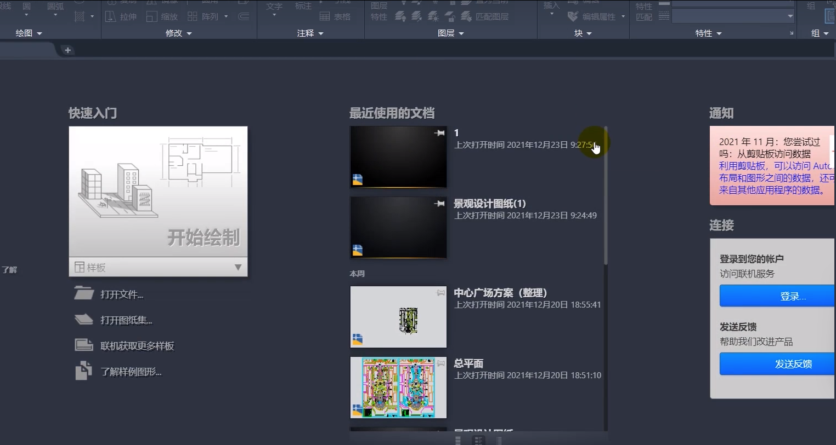The image size is (836, 445).
Task: Click file name 景观设计图纸(1)
Action: pyautogui.click(x=490, y=204)
